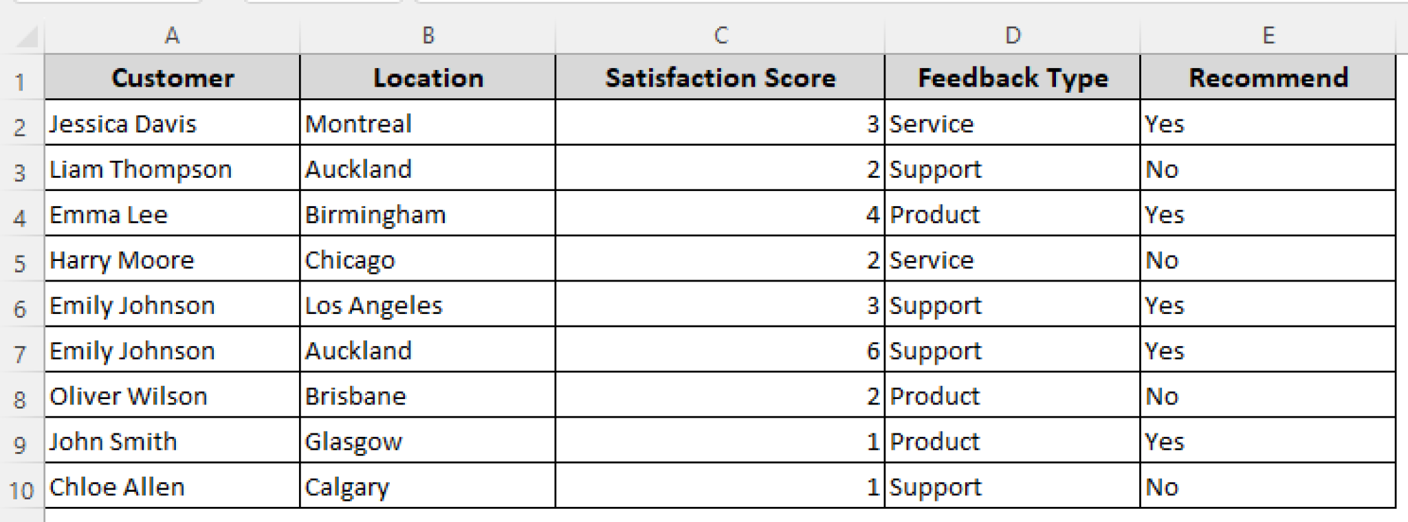This screenshot has width=1408, height=522.
Task: Select row 1 header
Action: click(21, 78)
